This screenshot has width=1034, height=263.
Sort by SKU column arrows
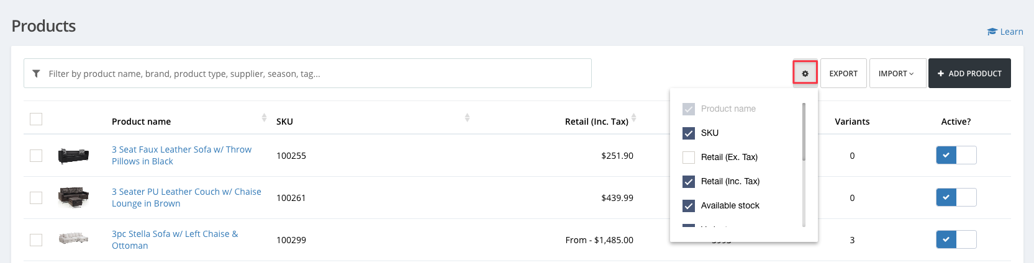tap(467, 118)
